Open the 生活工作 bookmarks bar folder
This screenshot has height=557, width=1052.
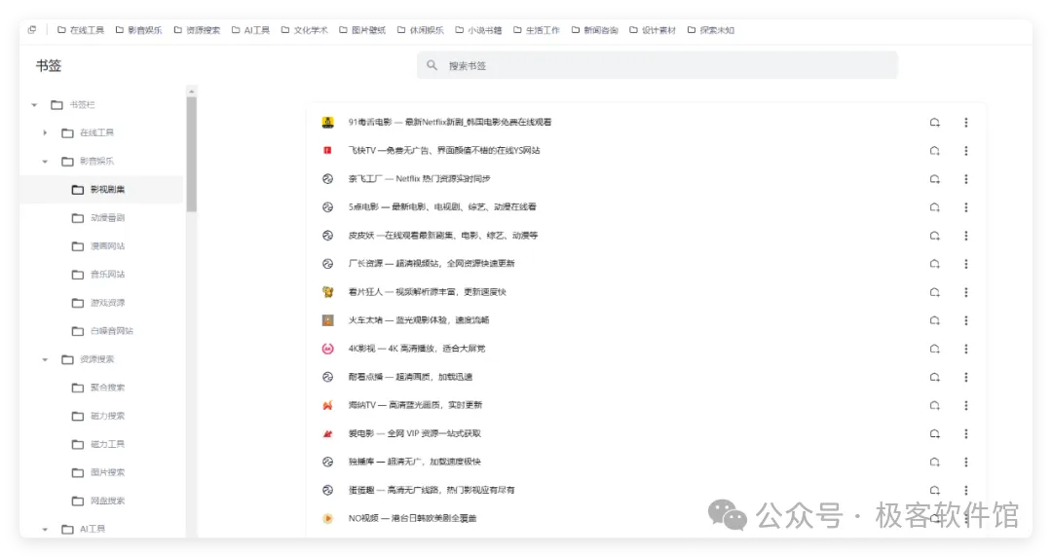click(537, 30)
